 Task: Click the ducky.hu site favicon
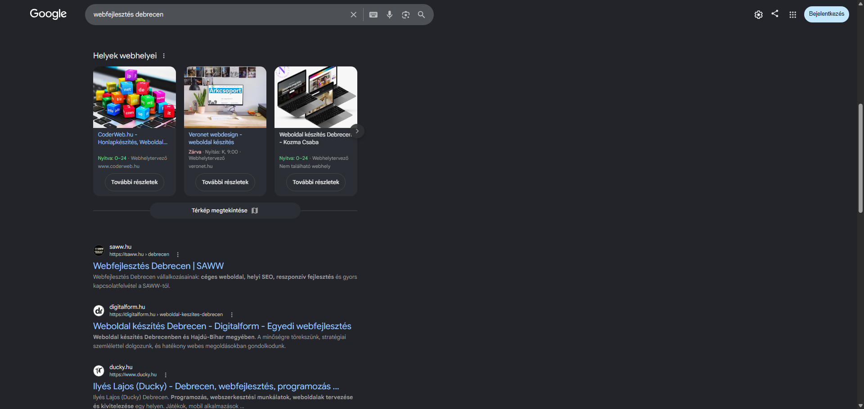[x=99, y=371]
